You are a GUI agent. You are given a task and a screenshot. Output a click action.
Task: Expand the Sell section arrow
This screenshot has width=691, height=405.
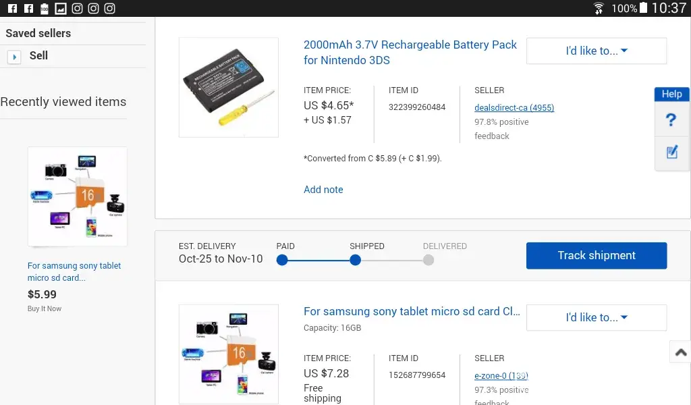[x=14, y=57]
